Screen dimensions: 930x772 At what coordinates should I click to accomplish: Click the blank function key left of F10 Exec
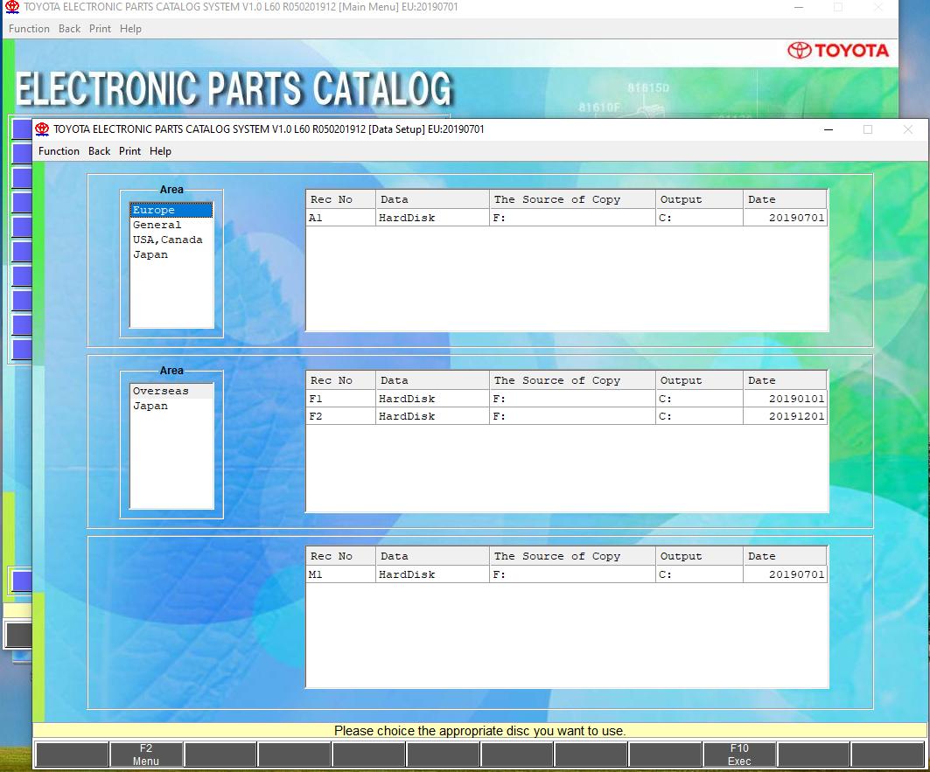(665, 755)
